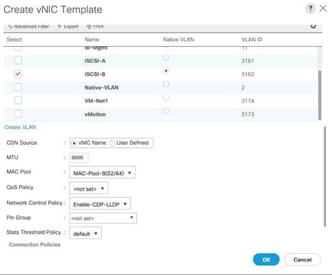
Task: Click the dialog's main vertical scrollbar
Action: click(325, 176)
